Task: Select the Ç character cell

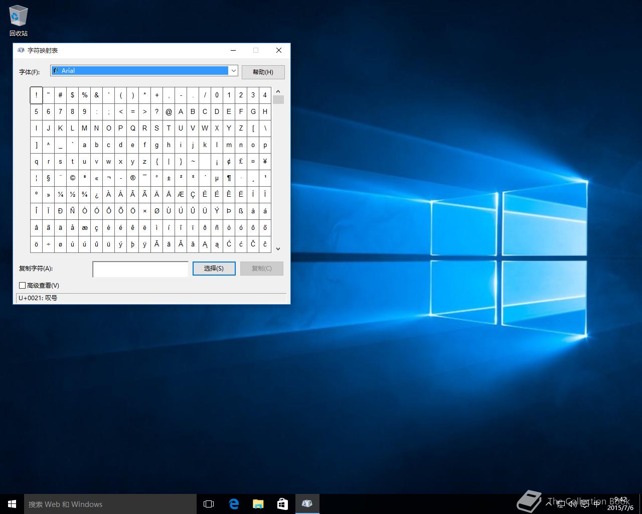Action: pos(193,194)
